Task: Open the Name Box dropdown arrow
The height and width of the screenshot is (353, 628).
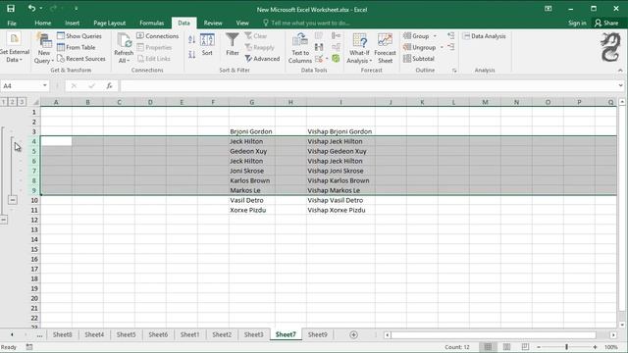Action: (x=45, y=85)
